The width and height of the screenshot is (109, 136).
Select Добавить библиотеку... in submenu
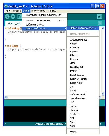pyautogui.click(x=83, y=28)
